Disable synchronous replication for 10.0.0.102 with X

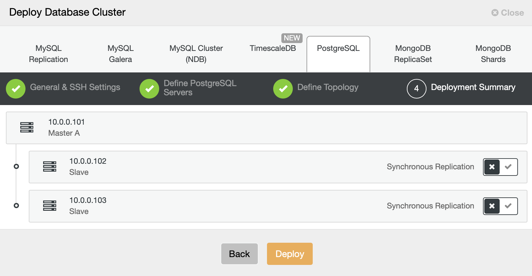click(492, 167)
